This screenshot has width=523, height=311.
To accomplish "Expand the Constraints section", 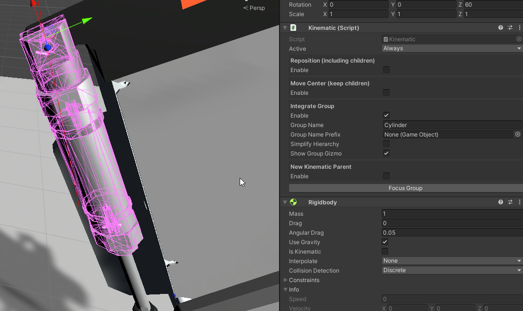I will [x=285, y=280].
